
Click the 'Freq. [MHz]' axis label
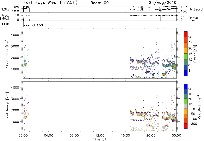click(x=5, y=17)
